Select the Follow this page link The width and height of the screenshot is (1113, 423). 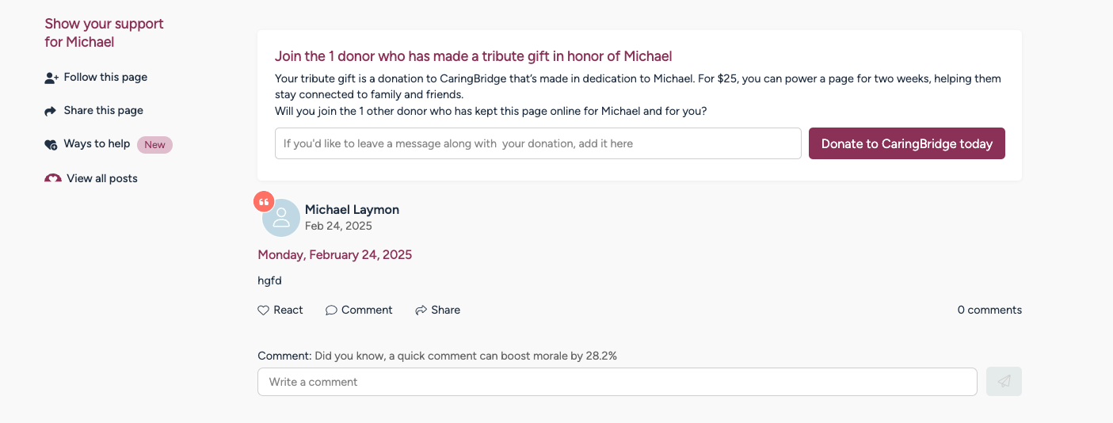click(x=105, y=78)
